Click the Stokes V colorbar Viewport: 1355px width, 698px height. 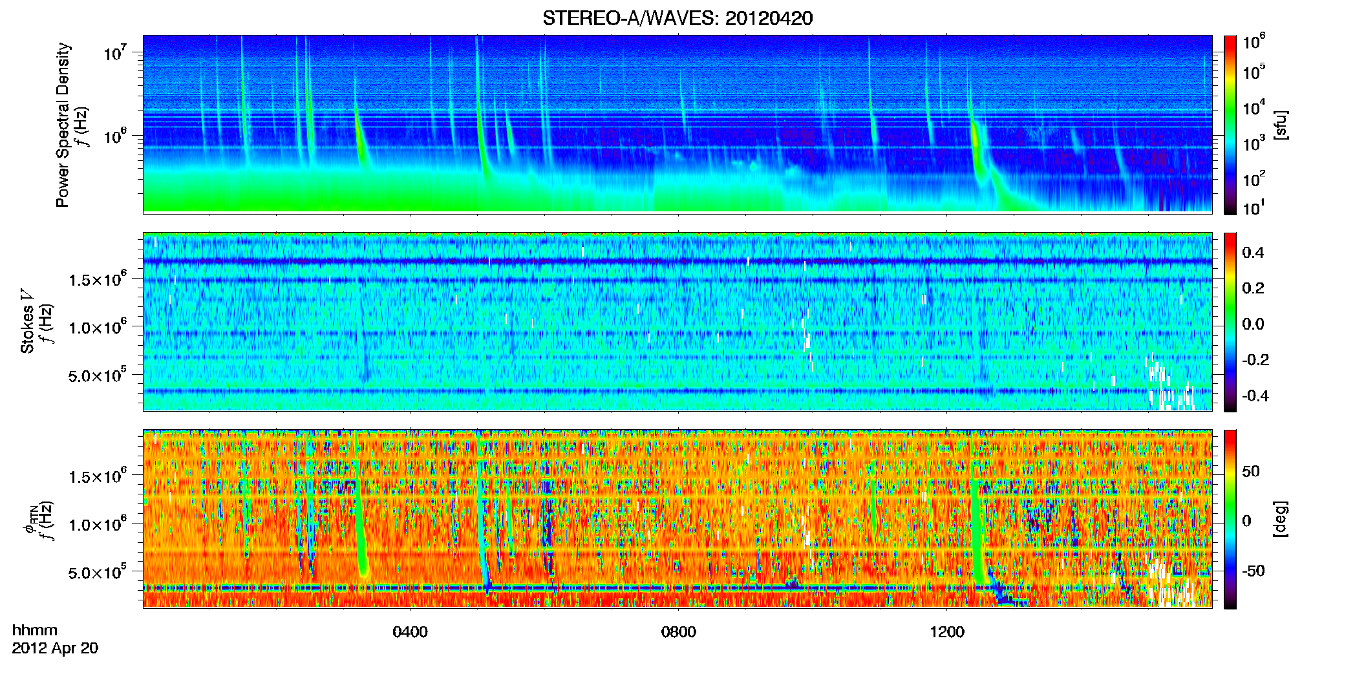[x=1230, y=322]
